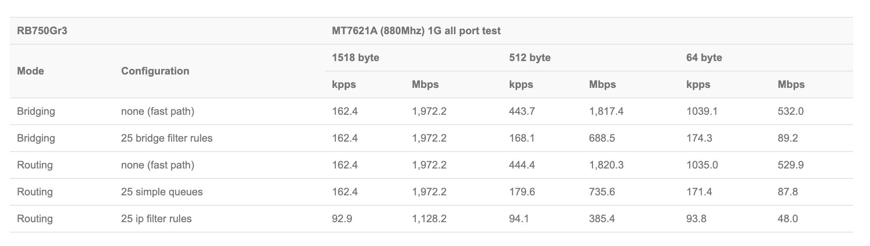Viewport: 870px width, 246px height.
Task: Click the 444.4 kpps value
Action: pyautogui.click(x=522, y=165)
